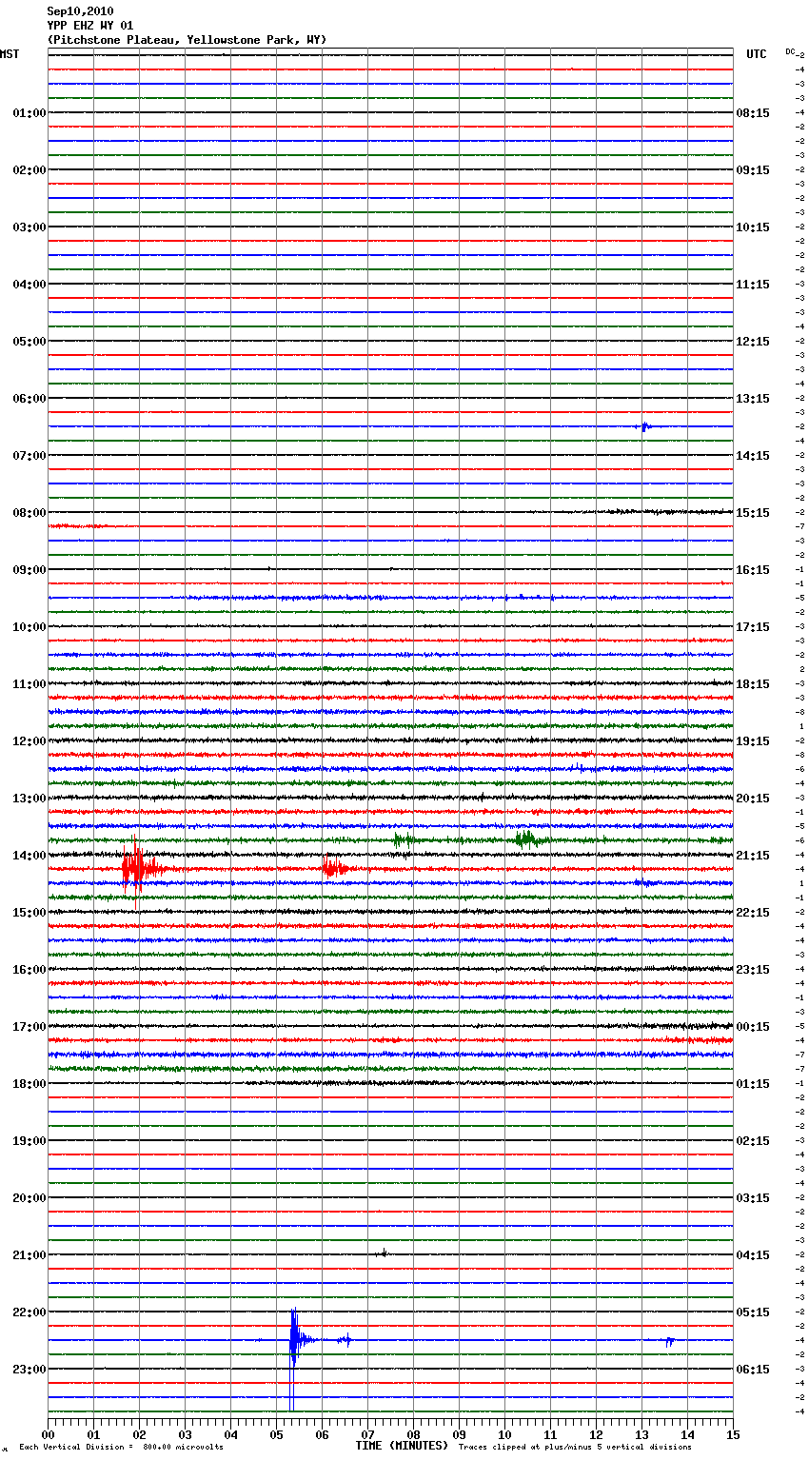Click the Pitchstone Plateau location subtitle

coord(187,40)
